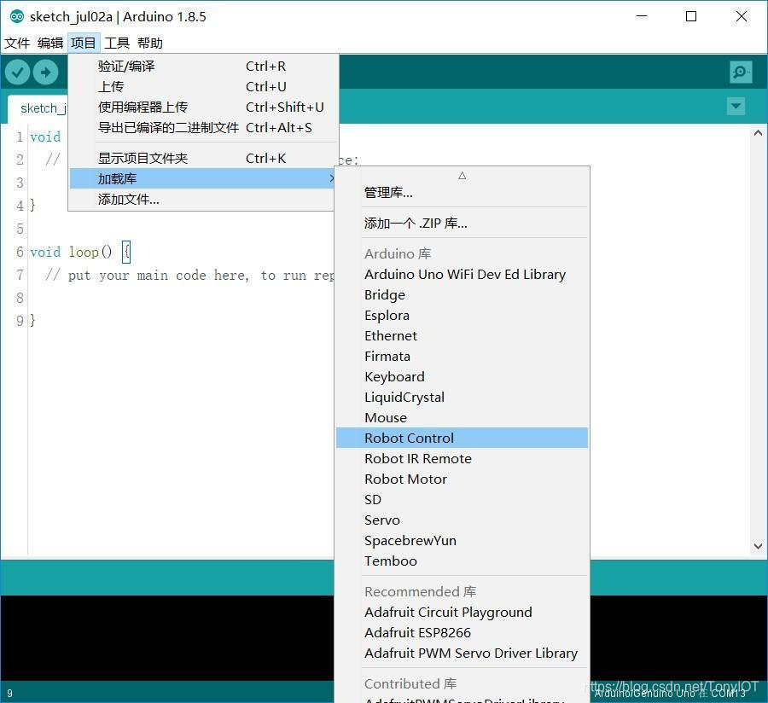Viewport: 768px width, 703px height.
Task: Select the Keyboard library
Action: tap(462, 377)
